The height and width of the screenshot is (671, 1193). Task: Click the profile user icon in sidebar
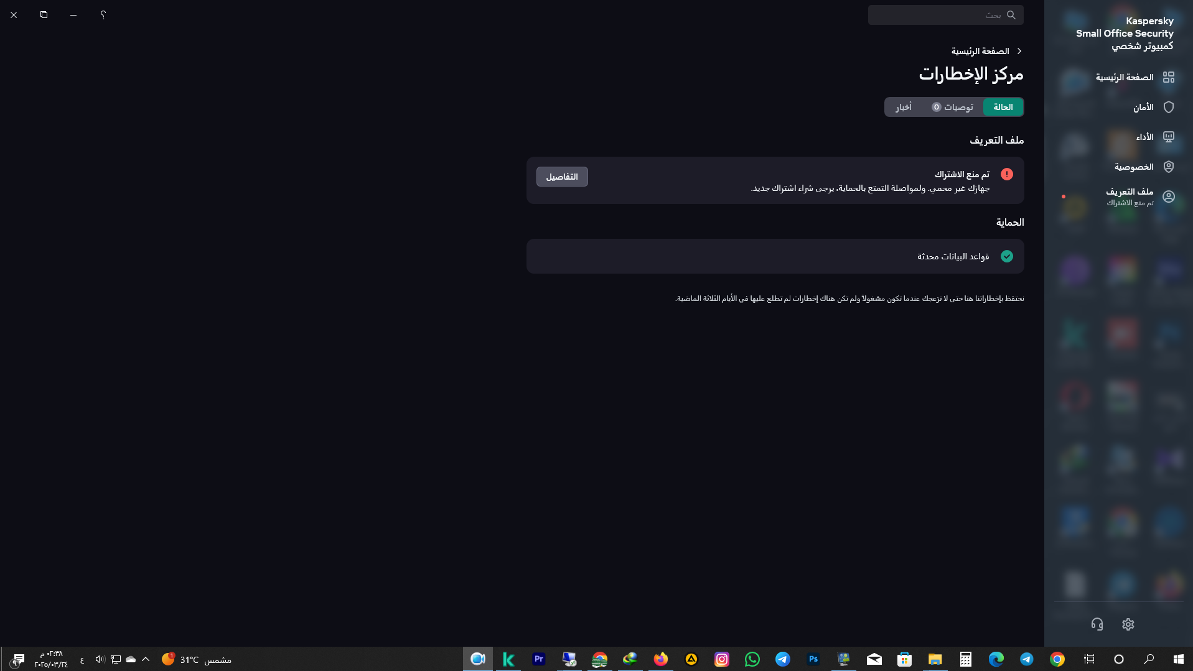[x=1169, y=197]
